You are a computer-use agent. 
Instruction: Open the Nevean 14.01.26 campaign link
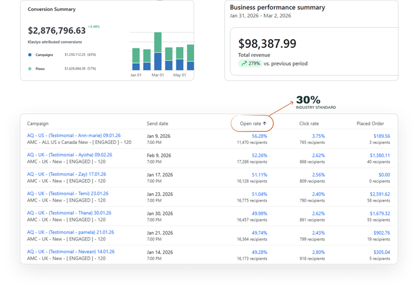(x=71, y=251)
